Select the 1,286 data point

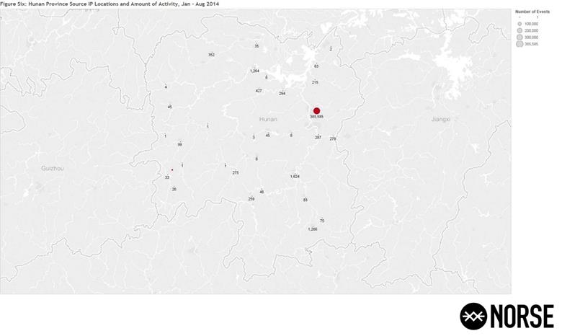[312, 229]
